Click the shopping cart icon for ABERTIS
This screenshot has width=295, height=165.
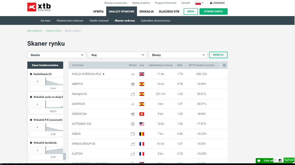point(133,84)
